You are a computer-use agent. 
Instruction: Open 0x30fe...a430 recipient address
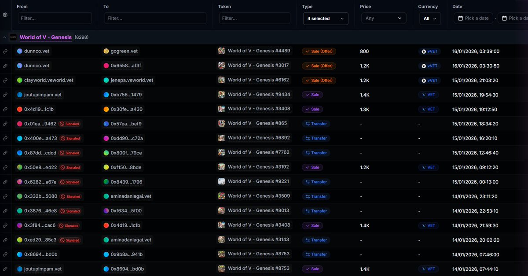tap(127, 109)
